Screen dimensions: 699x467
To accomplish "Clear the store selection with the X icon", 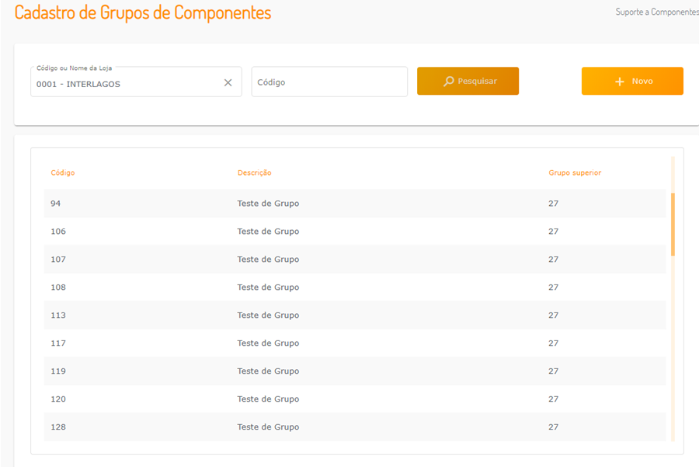I will (228, 82).
